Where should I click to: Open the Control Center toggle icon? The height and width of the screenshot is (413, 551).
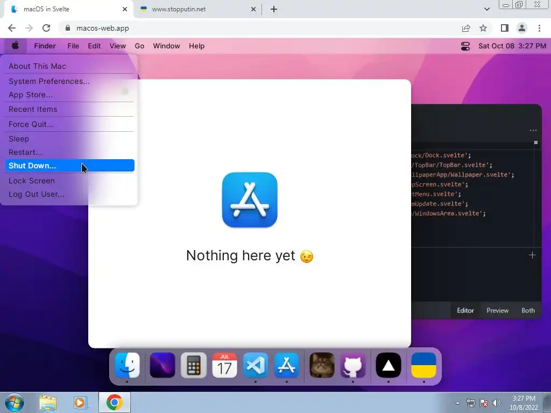tap(465, 46)
